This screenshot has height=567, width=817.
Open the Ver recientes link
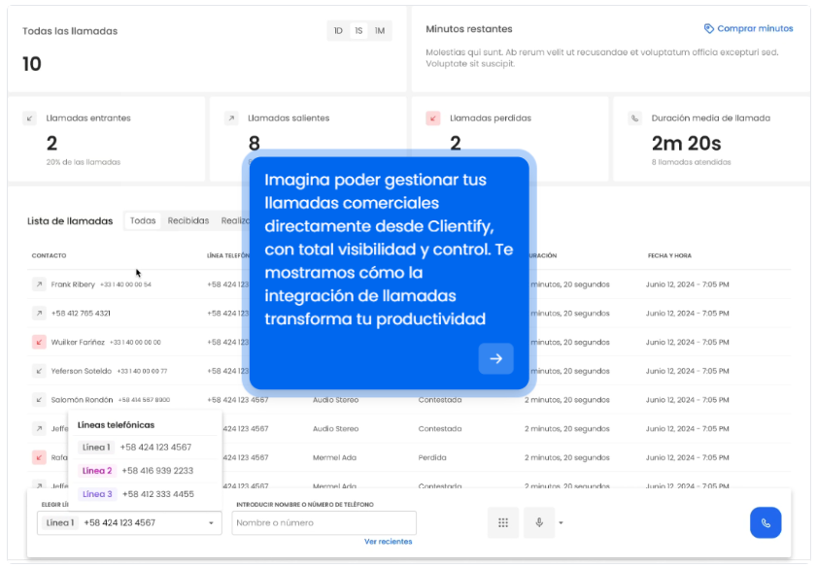click(389, 542)
